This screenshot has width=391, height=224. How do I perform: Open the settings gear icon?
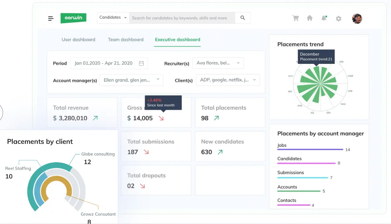pos(338,18)
